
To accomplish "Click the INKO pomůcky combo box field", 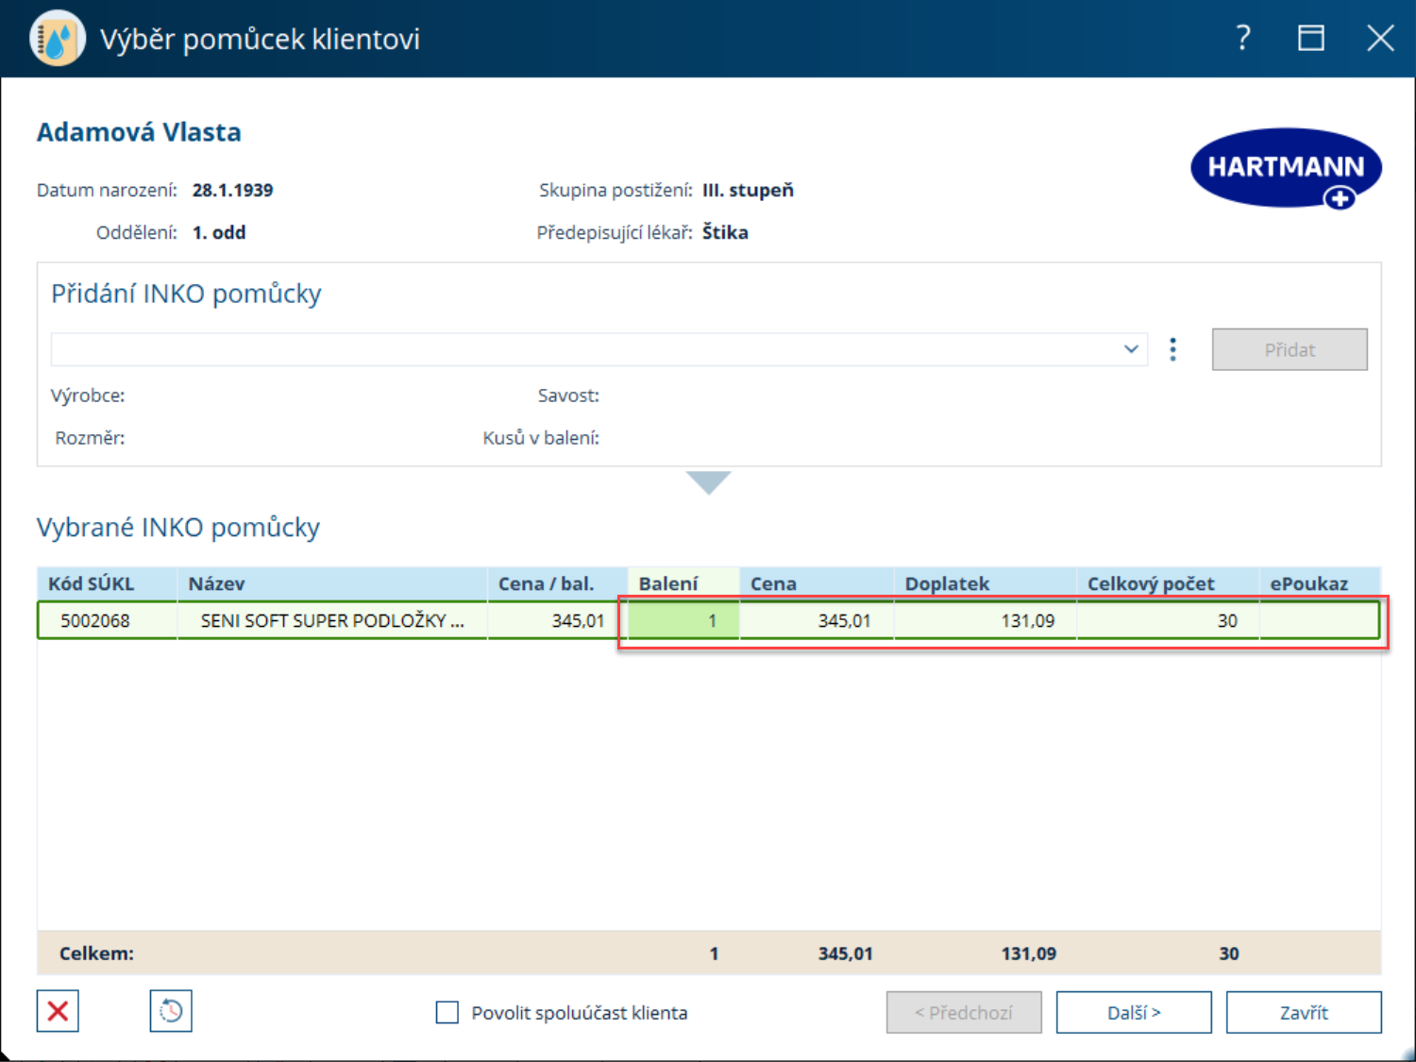I will tap(599, 349).
